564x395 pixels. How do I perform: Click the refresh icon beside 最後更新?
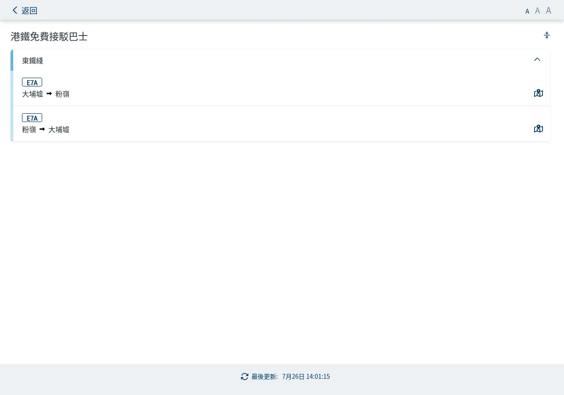tap(245, 377)
